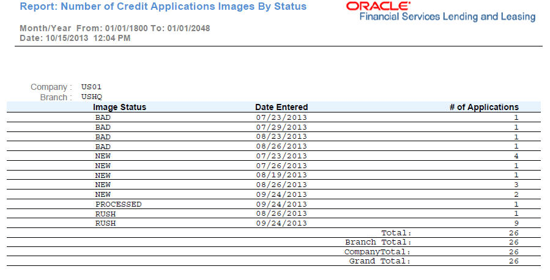The height and width of the screenshot is (280, 550).
Task: Click the 'CompanyTotal:' label
Action: tap(377, 252)
